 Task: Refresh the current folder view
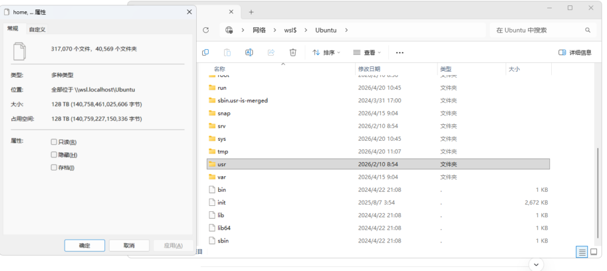206,30
